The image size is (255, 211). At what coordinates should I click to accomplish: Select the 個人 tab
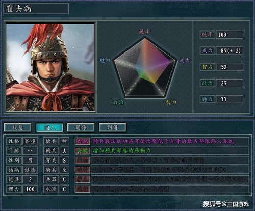coord(49,127)
